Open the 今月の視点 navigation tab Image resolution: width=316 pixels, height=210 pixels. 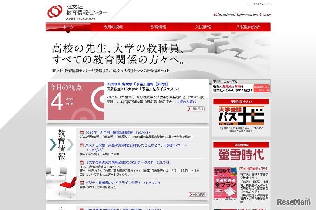(112, 26)
